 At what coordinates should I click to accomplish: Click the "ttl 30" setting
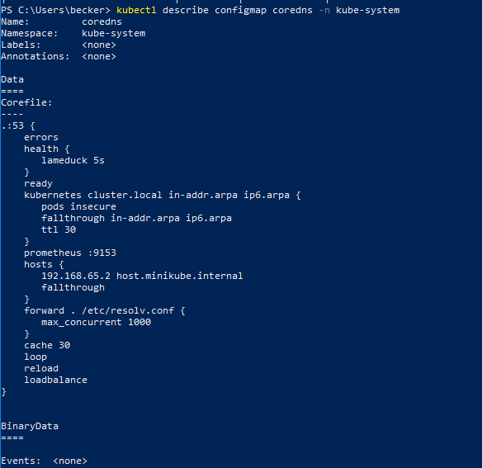pyautogui.click(x=59, y=229)
